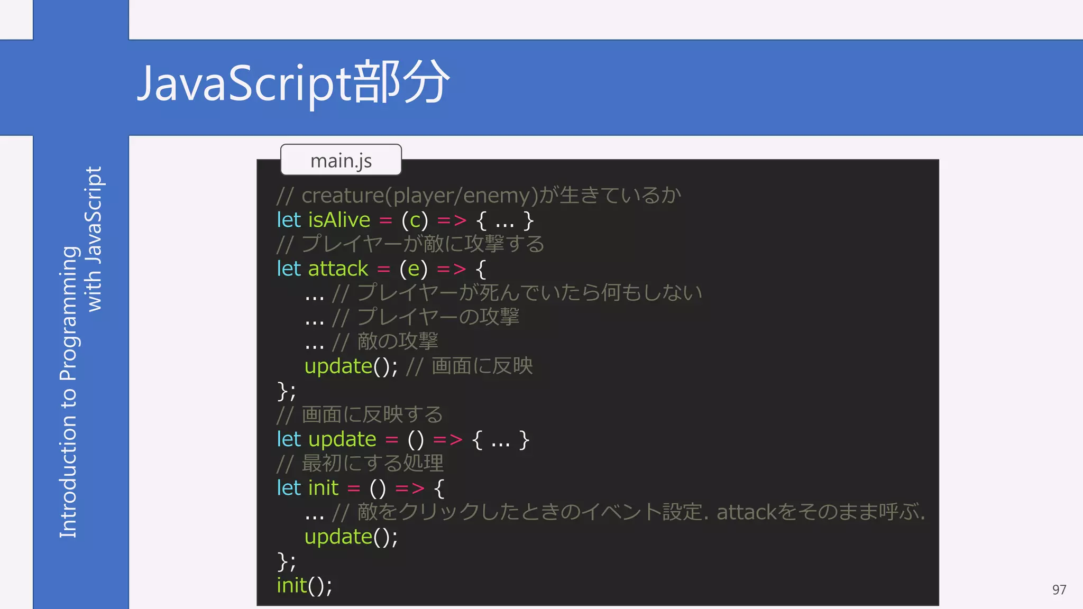1083x609 pixels.
Task: Click the slide title 'JavaScript部分'
Action: tap(293, 82)
